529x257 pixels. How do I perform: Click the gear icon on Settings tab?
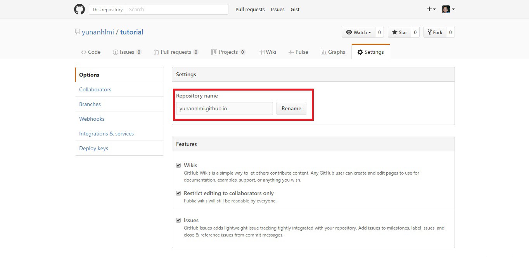pyautogui.click(x=360, y=52)
